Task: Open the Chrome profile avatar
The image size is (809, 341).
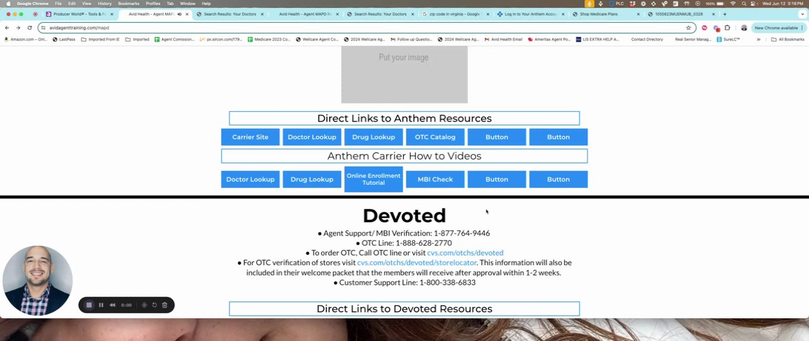Action: [x=744, y=28]
